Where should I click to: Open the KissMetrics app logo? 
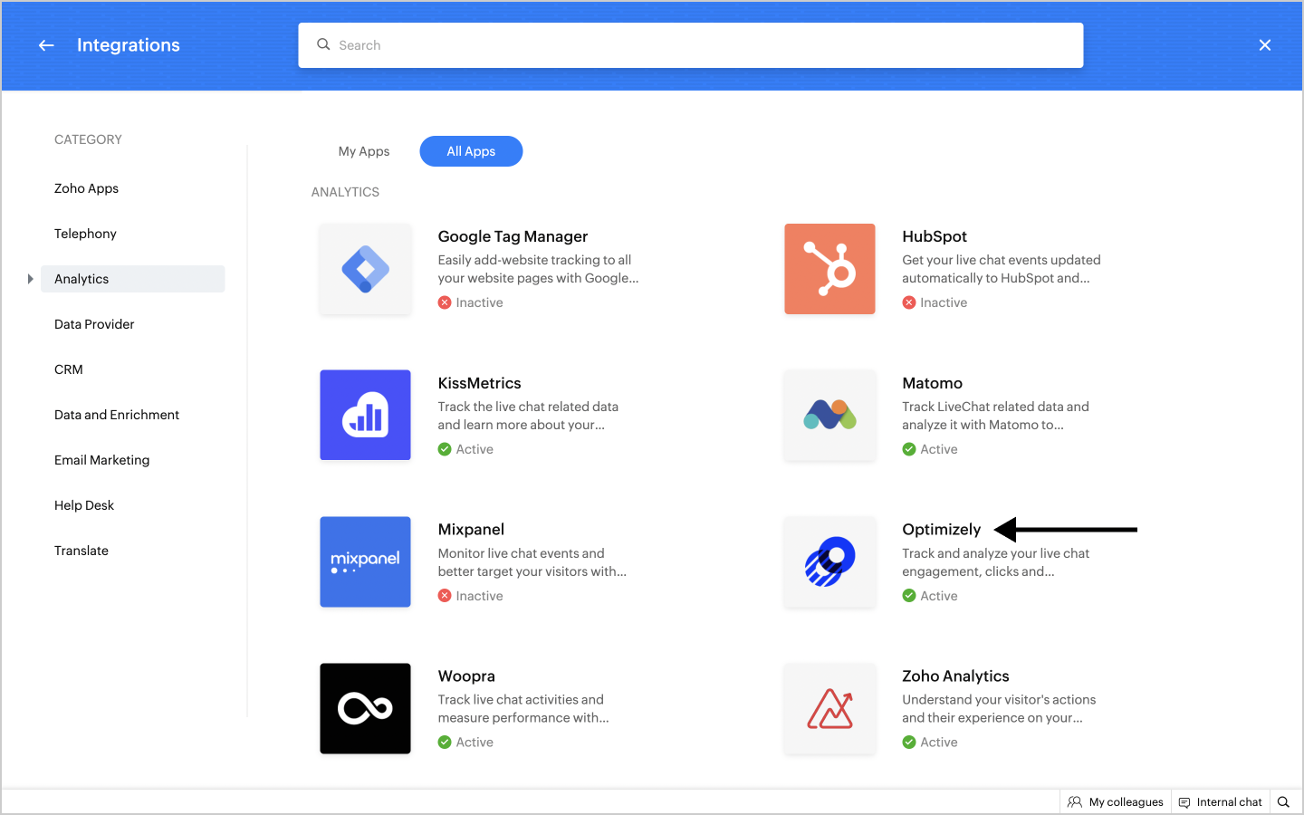coord(365,415)
